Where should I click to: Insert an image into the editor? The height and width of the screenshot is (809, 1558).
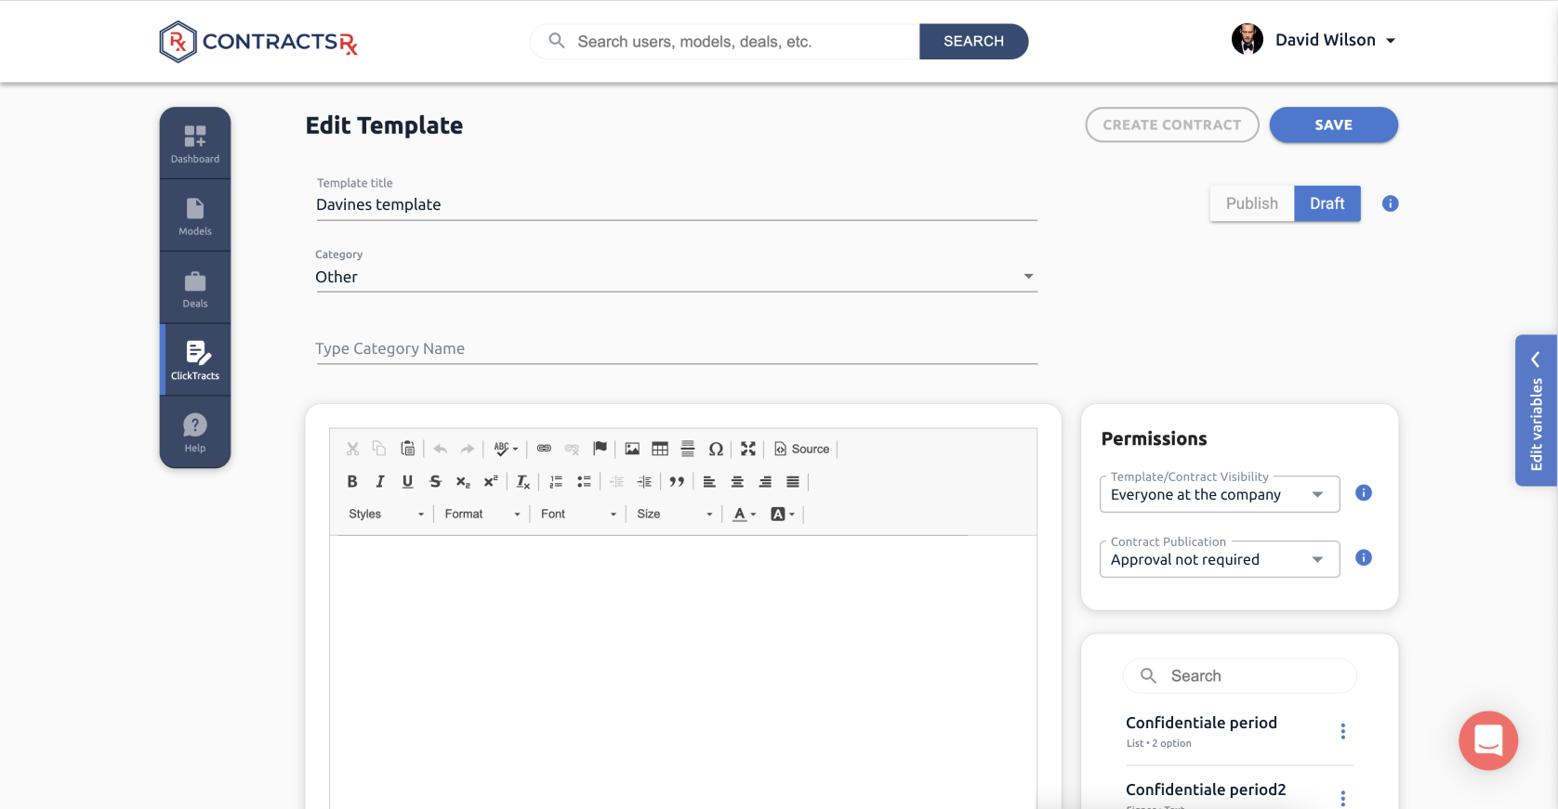click(x=632, y=449)
